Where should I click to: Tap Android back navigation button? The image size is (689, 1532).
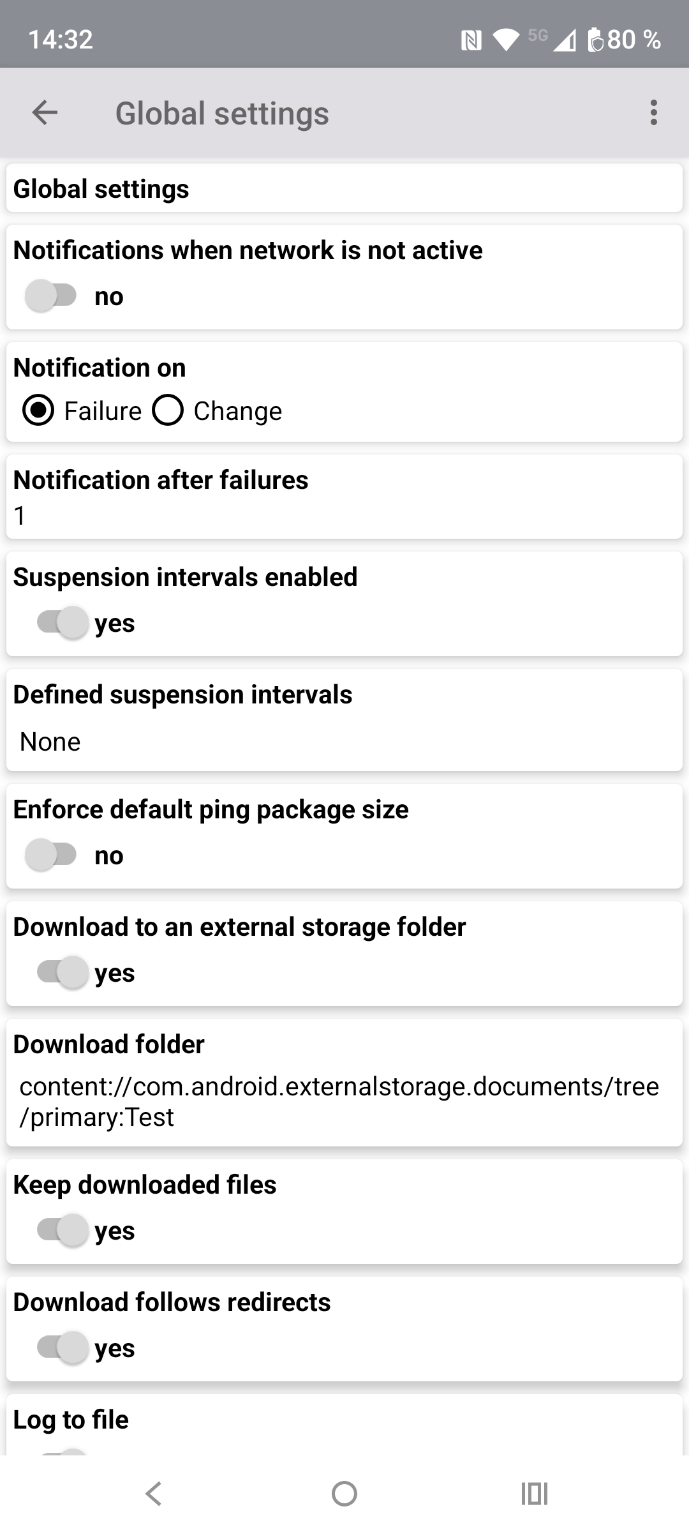pos(153,1494)
